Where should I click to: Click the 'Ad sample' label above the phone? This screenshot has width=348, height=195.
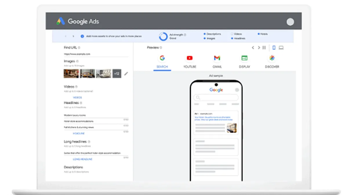[x=216, y=76]
